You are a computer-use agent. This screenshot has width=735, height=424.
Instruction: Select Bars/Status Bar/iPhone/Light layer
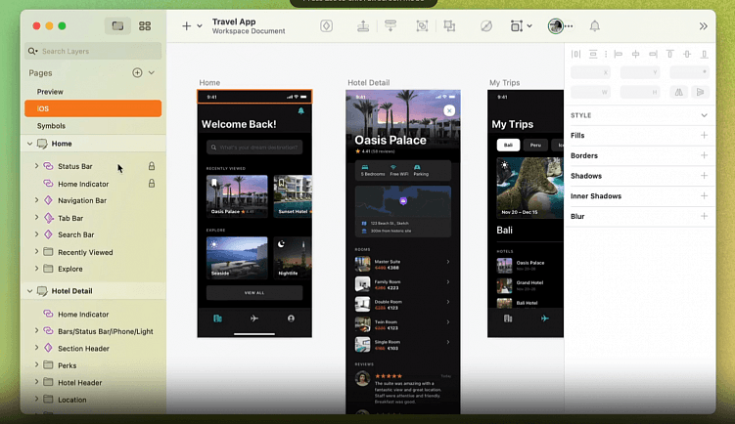point(93,331)
